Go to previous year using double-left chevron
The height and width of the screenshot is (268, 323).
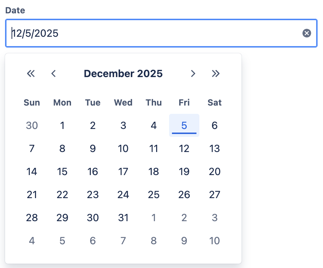click(x=31, y=74)
